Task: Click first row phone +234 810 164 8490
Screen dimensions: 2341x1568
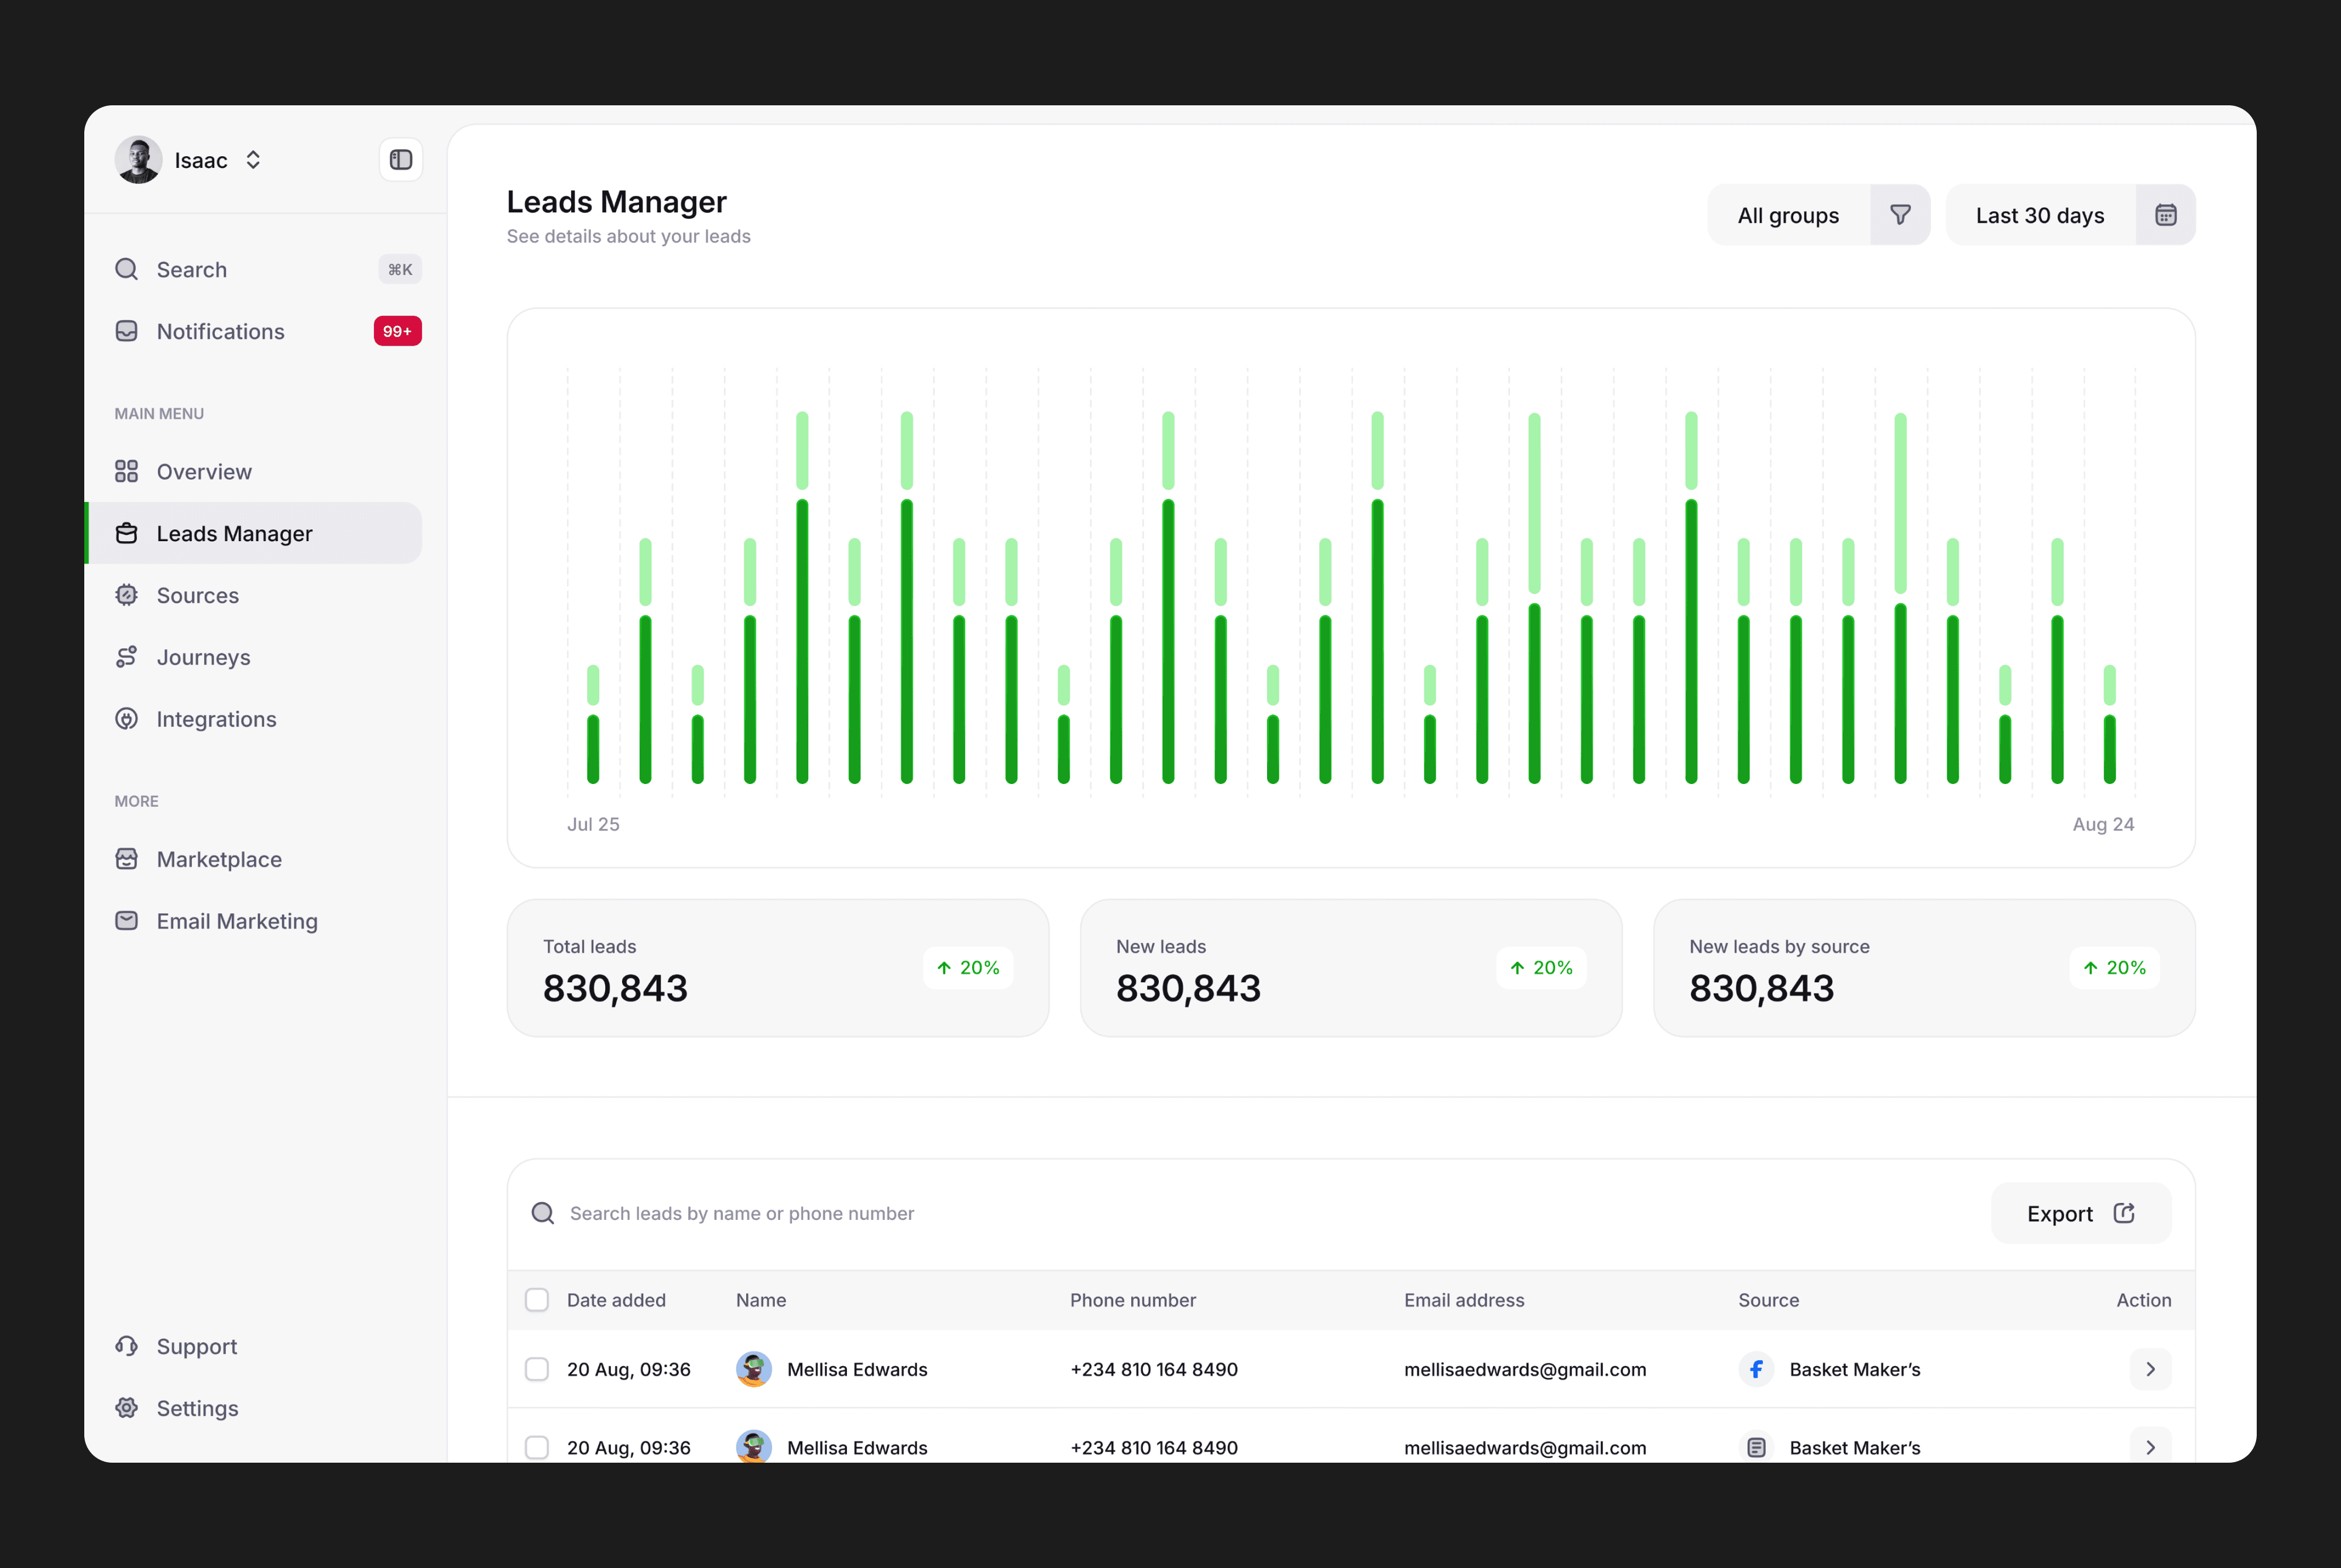Action: (x=1154, y=1369)
